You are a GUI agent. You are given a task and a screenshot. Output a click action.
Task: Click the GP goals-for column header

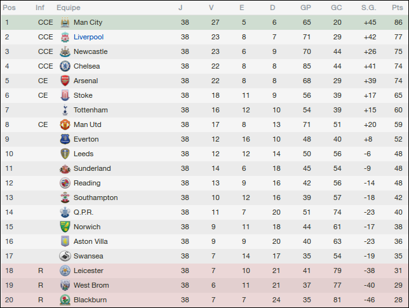pos(306,8)
